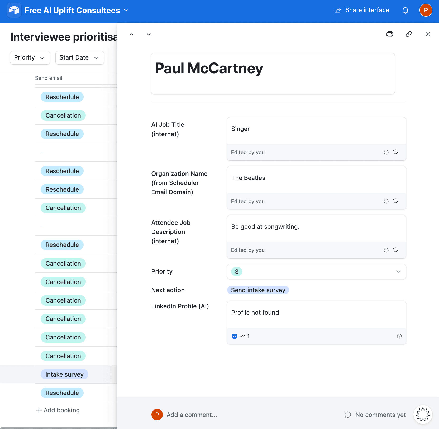Edit the Attendee Job Description text
The image size is (439, 429).
316,228
